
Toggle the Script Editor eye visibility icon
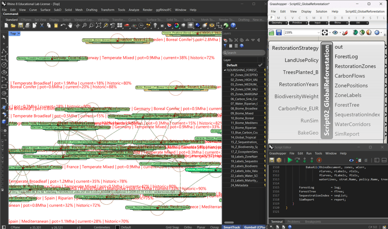tap(351, 160)
